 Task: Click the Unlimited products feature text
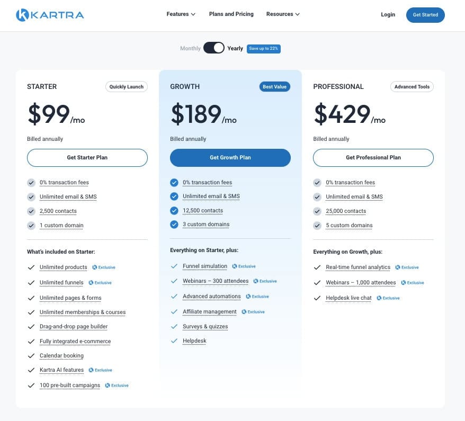point(64,267)
